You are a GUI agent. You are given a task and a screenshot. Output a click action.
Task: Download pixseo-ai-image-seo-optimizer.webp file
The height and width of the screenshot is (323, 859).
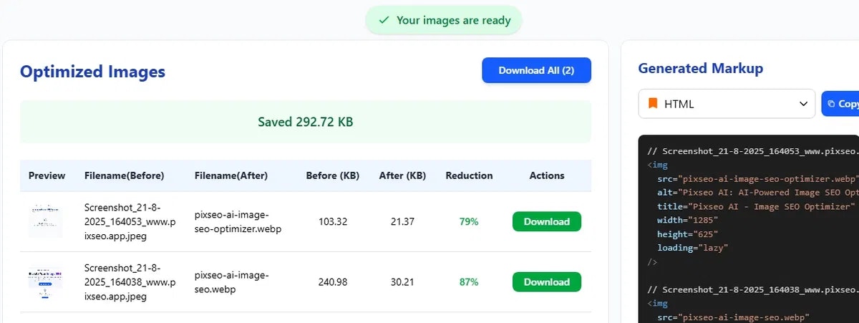[547, 221]
